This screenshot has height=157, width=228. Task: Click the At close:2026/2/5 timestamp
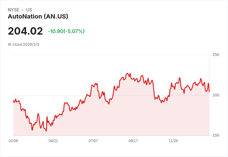tap(24, 45)
